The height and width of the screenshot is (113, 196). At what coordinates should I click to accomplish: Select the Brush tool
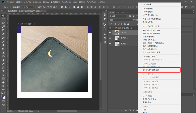[3, 41]
